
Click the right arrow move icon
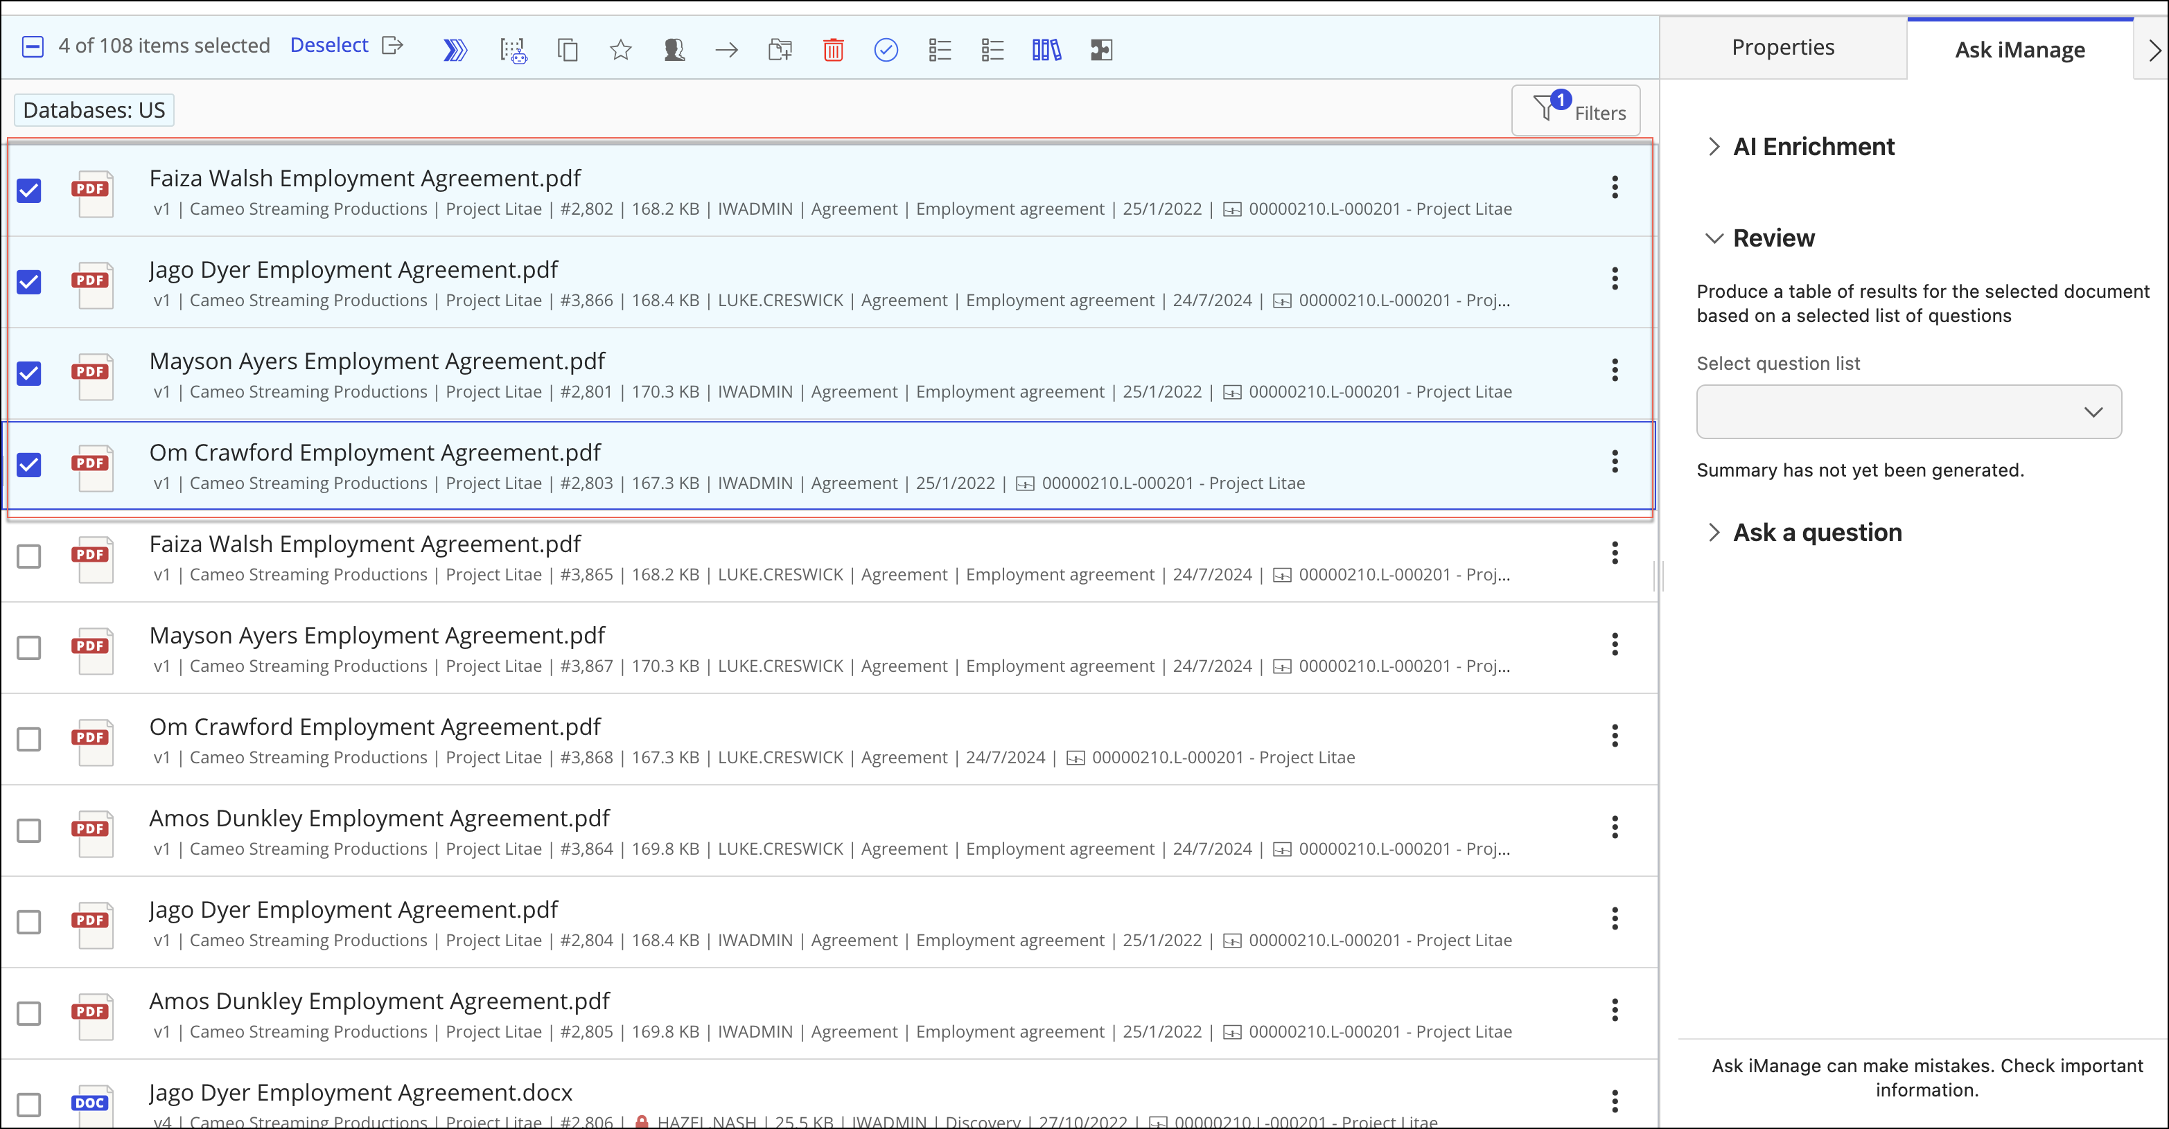pyautogui.click(x=727, y=51)
